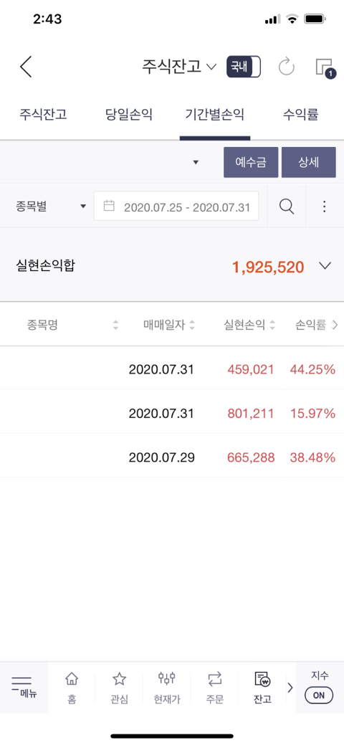Switch to 당일손익 tab
The height and width of the screenshot is (745, 344).
[x=129, y=115]
